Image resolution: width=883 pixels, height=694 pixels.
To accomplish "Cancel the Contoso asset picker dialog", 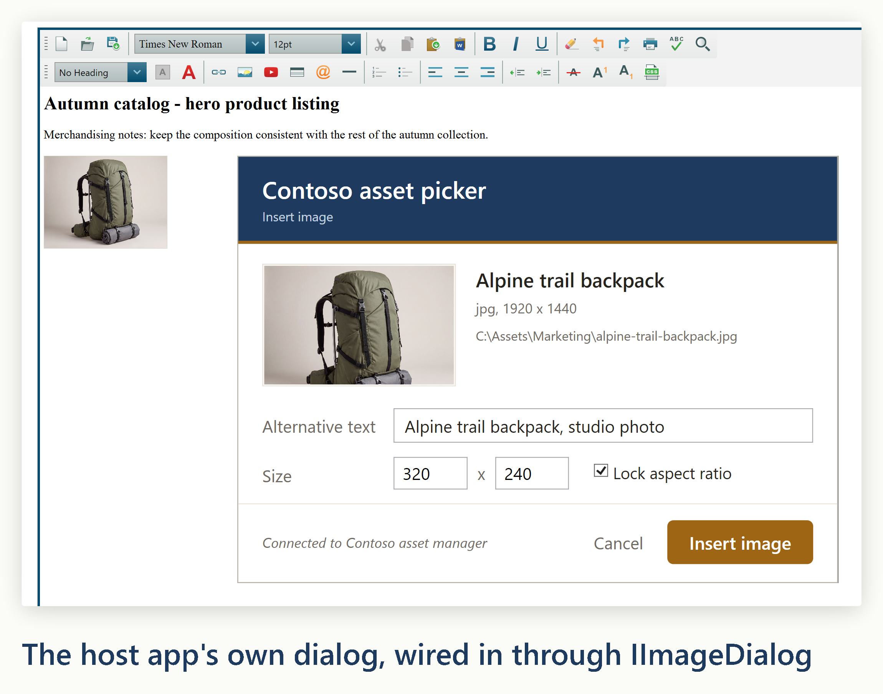I will tap(618, 543).
